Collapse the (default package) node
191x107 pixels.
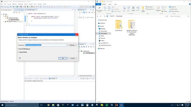pos(5,18)
